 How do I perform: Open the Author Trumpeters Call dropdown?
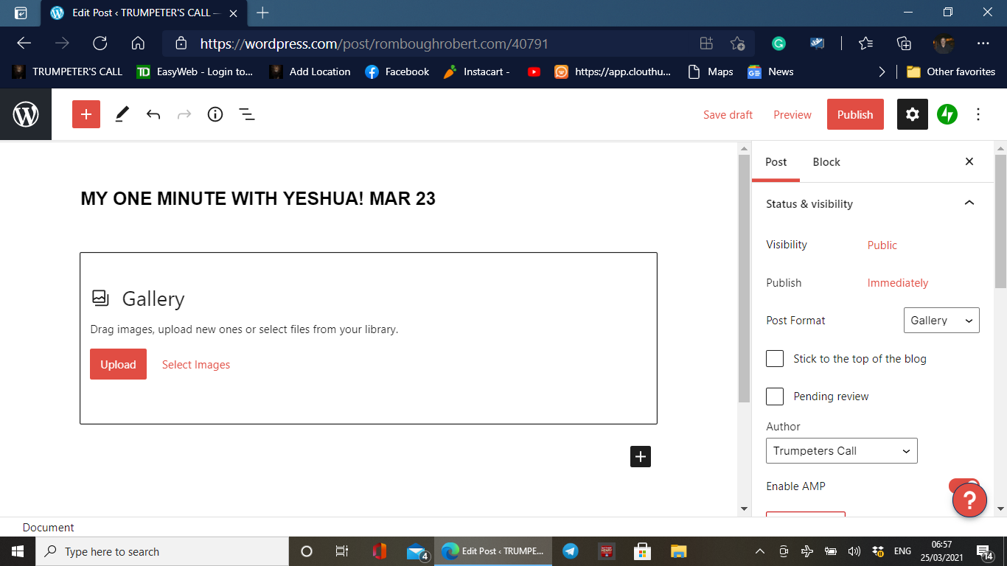[x=841, y=451]
